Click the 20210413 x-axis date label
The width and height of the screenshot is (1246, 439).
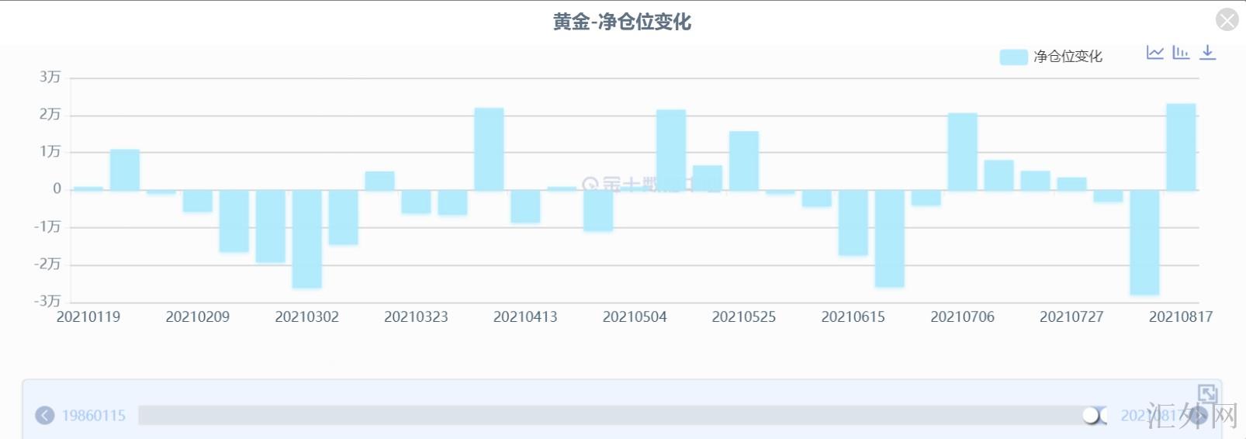pos(525,316)
